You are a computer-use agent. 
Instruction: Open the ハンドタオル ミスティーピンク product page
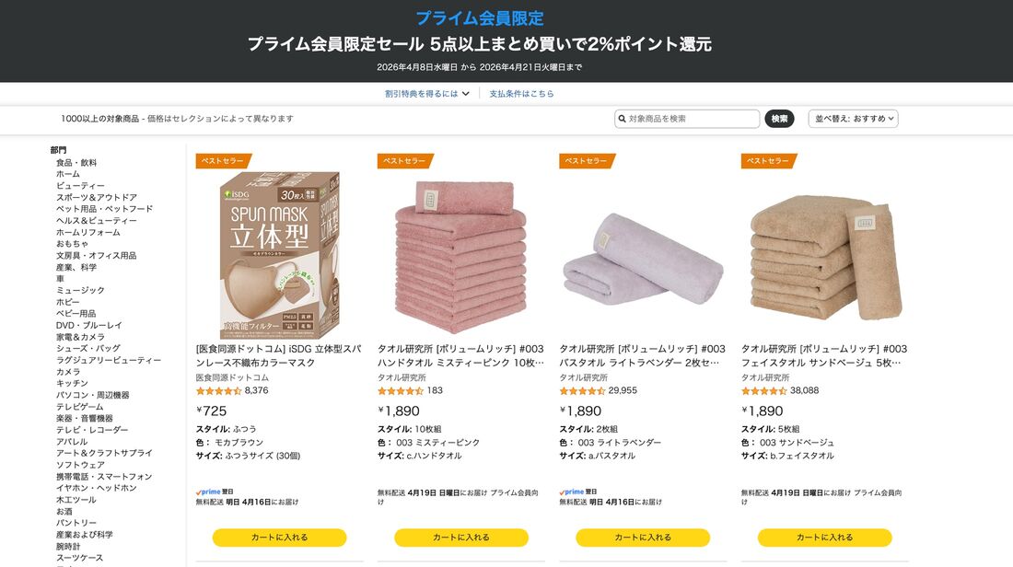(x=460, y=355)
